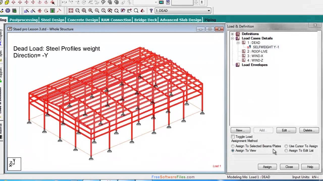This screenshot has height=181, width=323.
Task: Switch to the Postprocessing tab
Action: point(23,20)
